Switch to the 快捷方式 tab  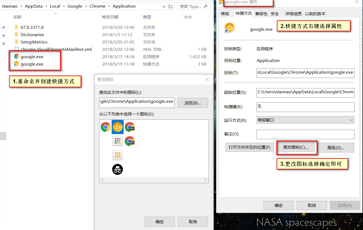(x=244, y=13)
